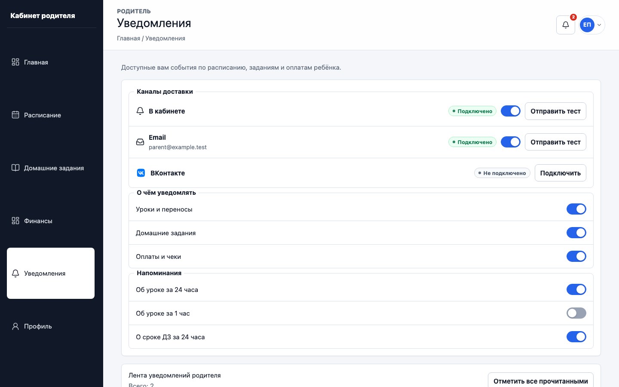
Task: Click the Расписание calendar icon
Action: [15, 115]
